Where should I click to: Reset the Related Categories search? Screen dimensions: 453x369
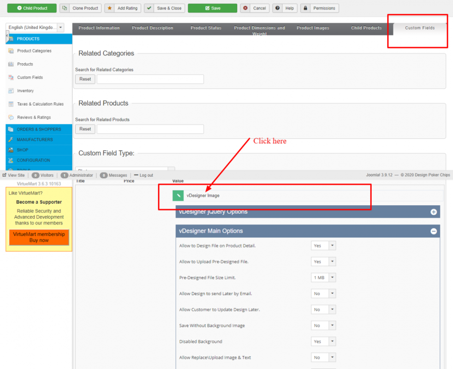click(x=85, y=79)
